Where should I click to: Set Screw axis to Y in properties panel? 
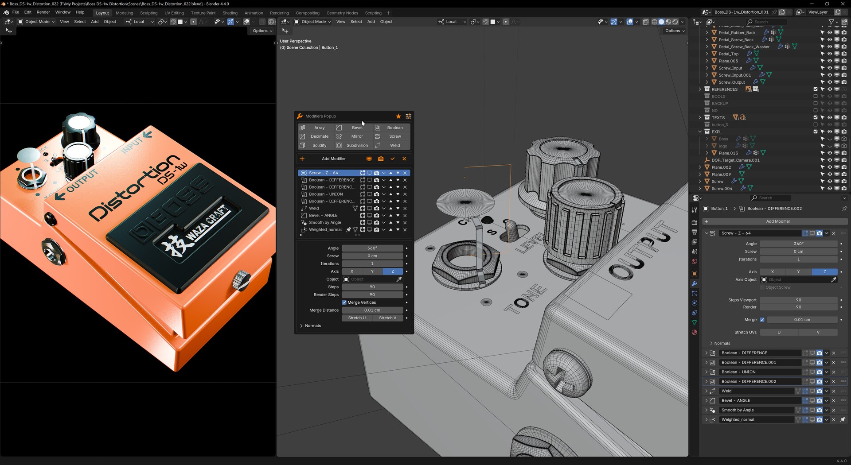point(798,272)
